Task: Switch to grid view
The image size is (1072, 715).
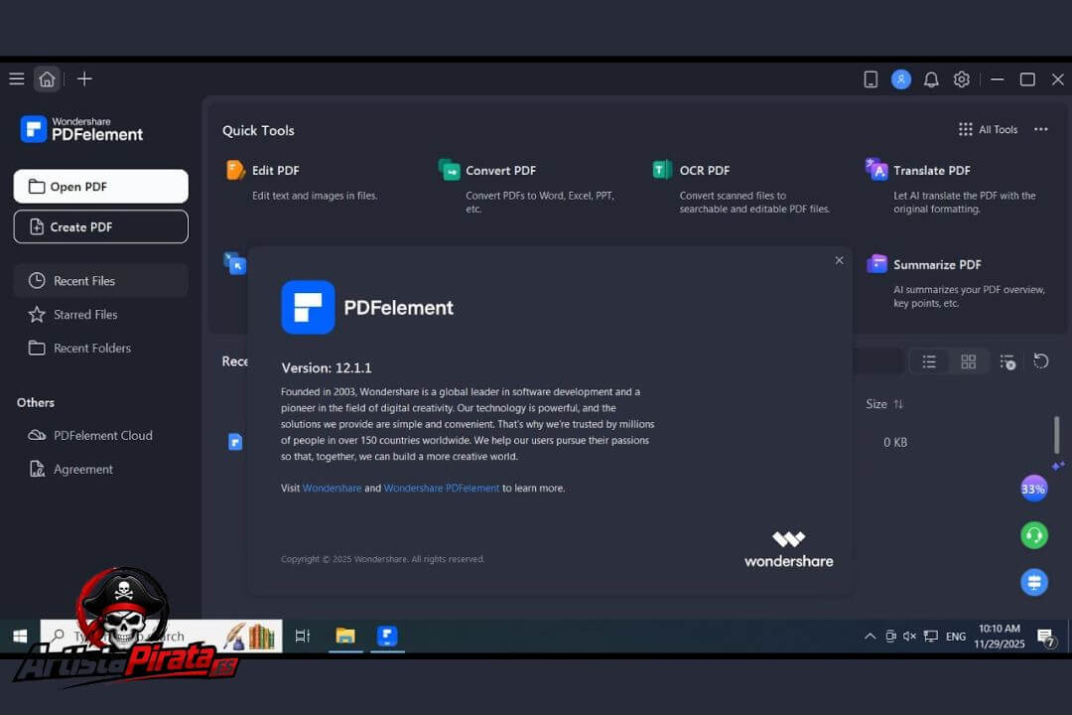Action: [x=968, y=361]
